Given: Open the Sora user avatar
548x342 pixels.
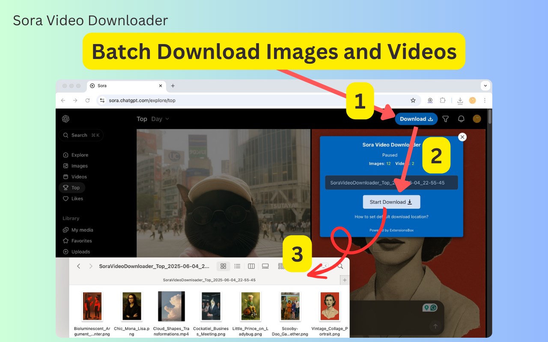Looking at the screenshot, I should [x=477, y=119].
